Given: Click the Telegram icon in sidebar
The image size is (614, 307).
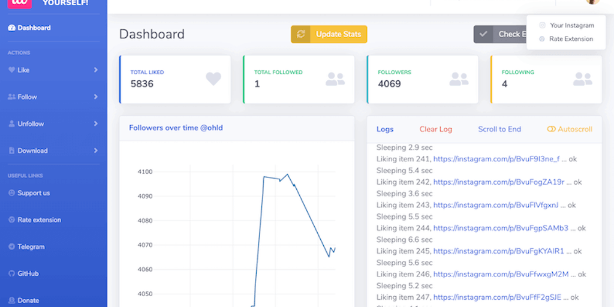Looking at the screenshot, I should [x=11, y=246].
